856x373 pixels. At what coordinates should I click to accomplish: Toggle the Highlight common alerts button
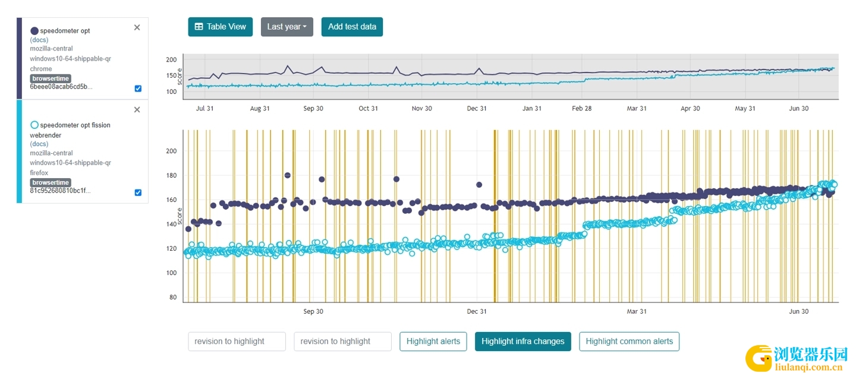click(630, 342)
